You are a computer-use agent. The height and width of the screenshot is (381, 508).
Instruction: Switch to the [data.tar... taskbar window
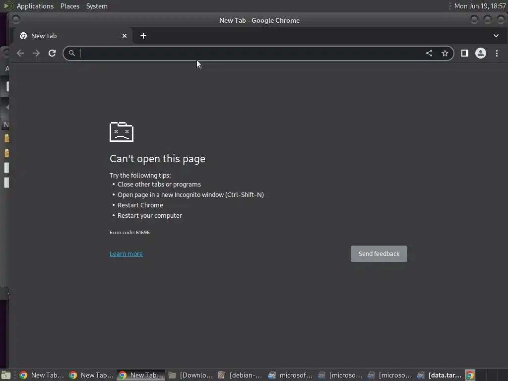click(440, 375)
